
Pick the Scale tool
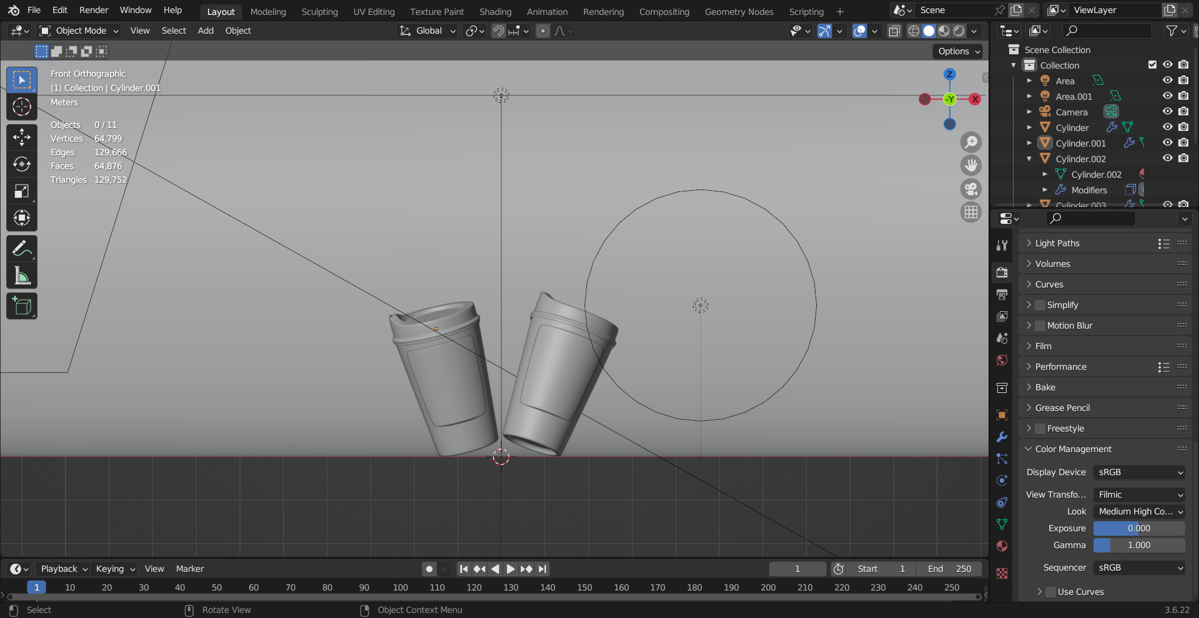tap(22, 191)
